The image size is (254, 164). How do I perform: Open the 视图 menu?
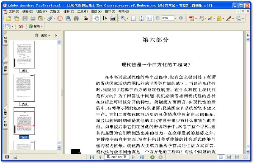coord(41,11)
